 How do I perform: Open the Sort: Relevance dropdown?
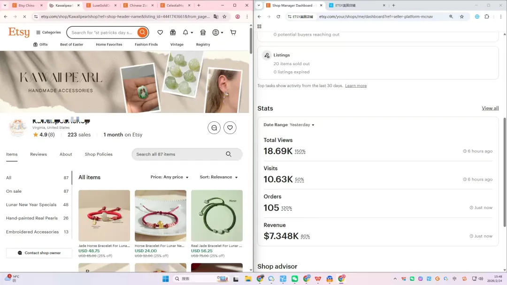tap(219, 177)
